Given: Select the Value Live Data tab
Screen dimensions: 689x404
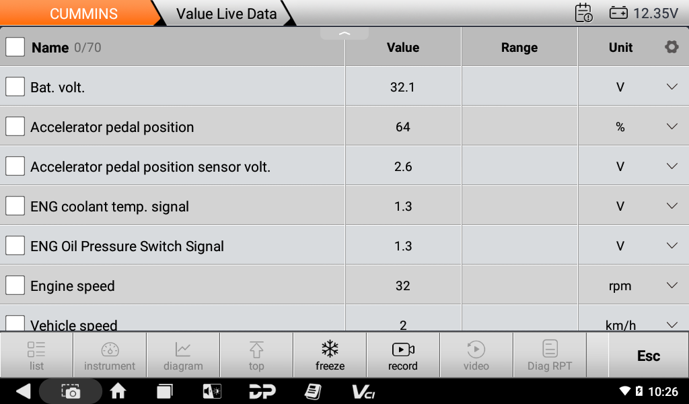Looking at the screenshot, I should click(x=226, y=13).
